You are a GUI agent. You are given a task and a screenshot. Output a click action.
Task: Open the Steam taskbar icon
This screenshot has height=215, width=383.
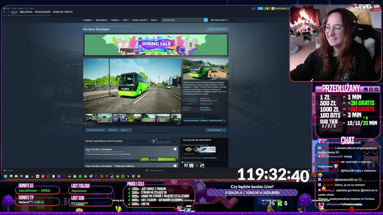click(x=112, y=176)
